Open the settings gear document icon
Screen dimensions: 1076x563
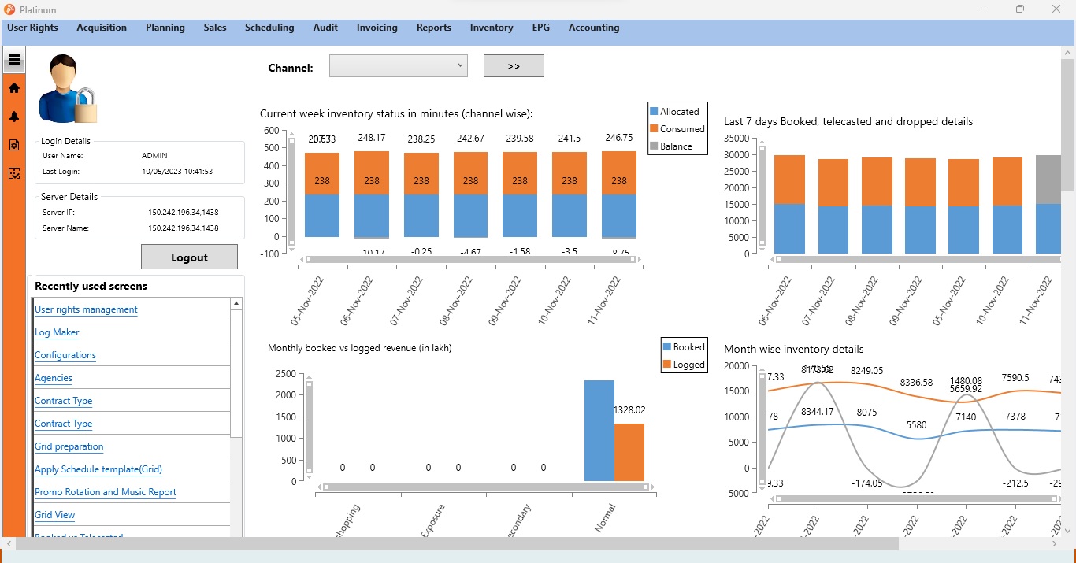pyautogui.click(x=14, y=145)
